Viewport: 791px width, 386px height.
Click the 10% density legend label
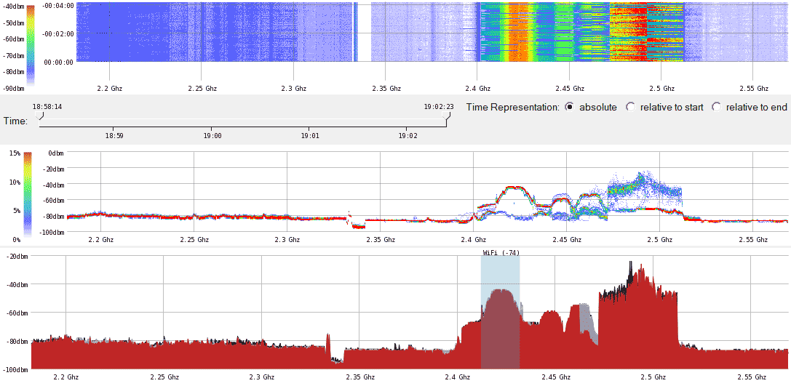coord(15,182)
